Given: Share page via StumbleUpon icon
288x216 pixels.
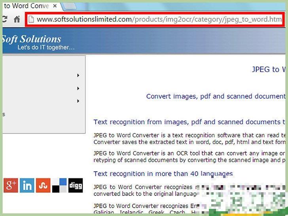Looking at the screenshot, I should pyautogui.click(x=43, y=185).
